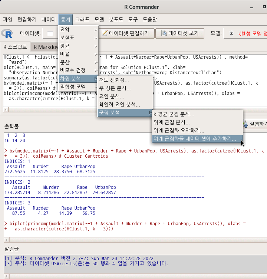267x279 pixels.
Task: Choose 위계 군집 분석... entry
Action: pyautogui.click(x=197, y=122)
